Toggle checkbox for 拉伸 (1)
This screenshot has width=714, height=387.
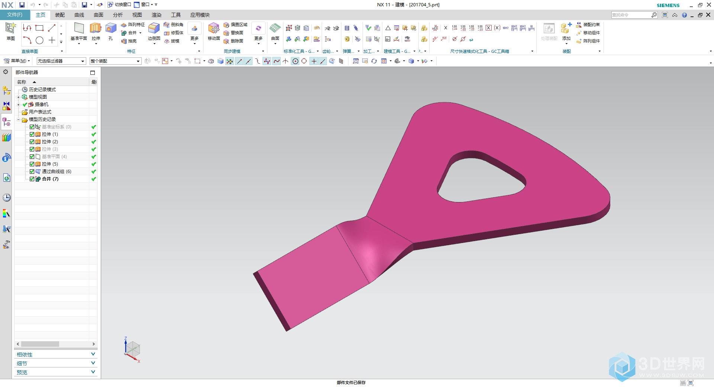[32, 134]
